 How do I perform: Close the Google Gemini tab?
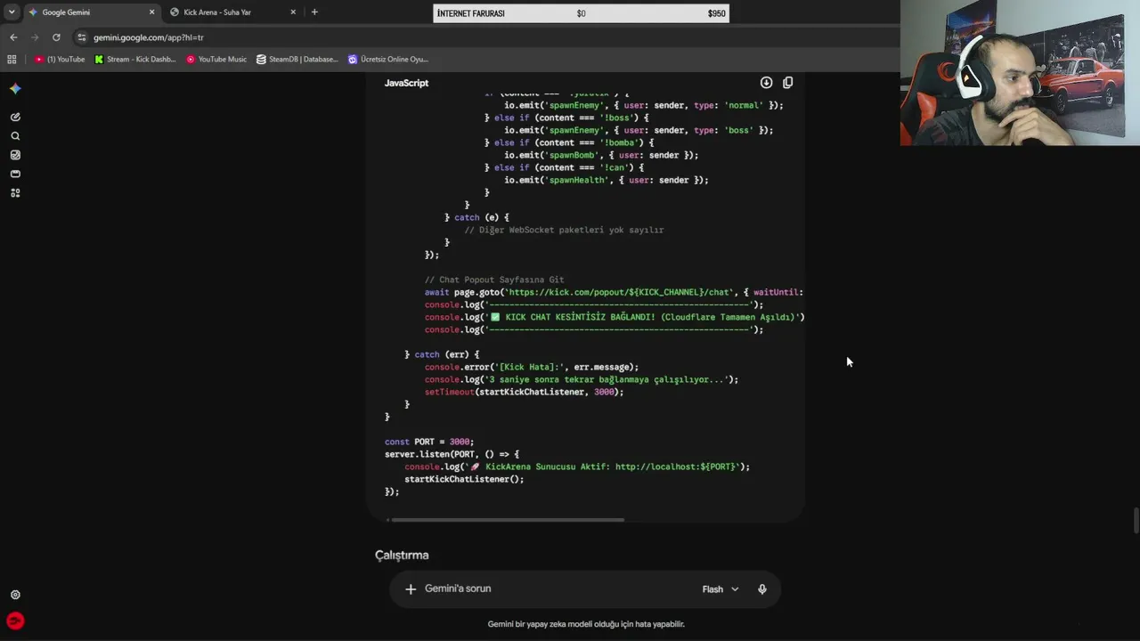tap(151, 12)
